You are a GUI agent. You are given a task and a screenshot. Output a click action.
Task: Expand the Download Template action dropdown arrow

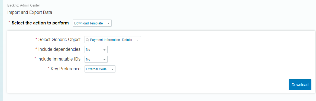108,23
